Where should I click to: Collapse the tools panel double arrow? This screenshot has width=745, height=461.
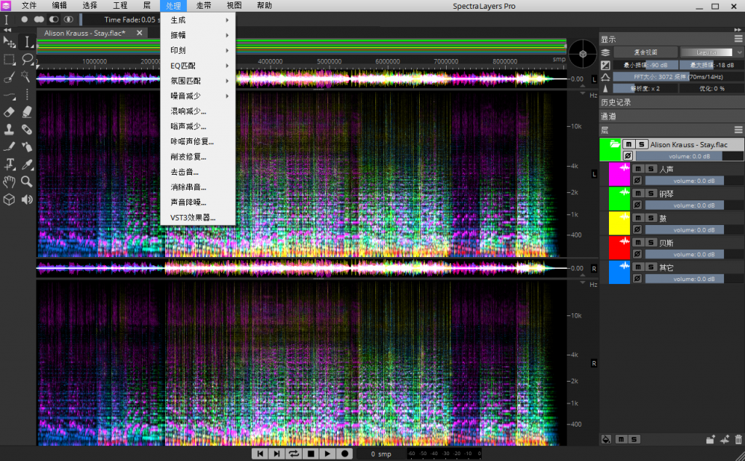point(7,30)
